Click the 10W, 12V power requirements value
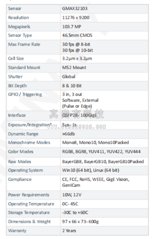 [x=72, y=195]
